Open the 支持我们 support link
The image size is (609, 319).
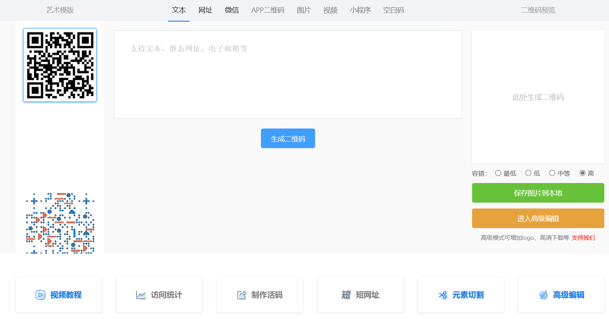pos(583,237)
